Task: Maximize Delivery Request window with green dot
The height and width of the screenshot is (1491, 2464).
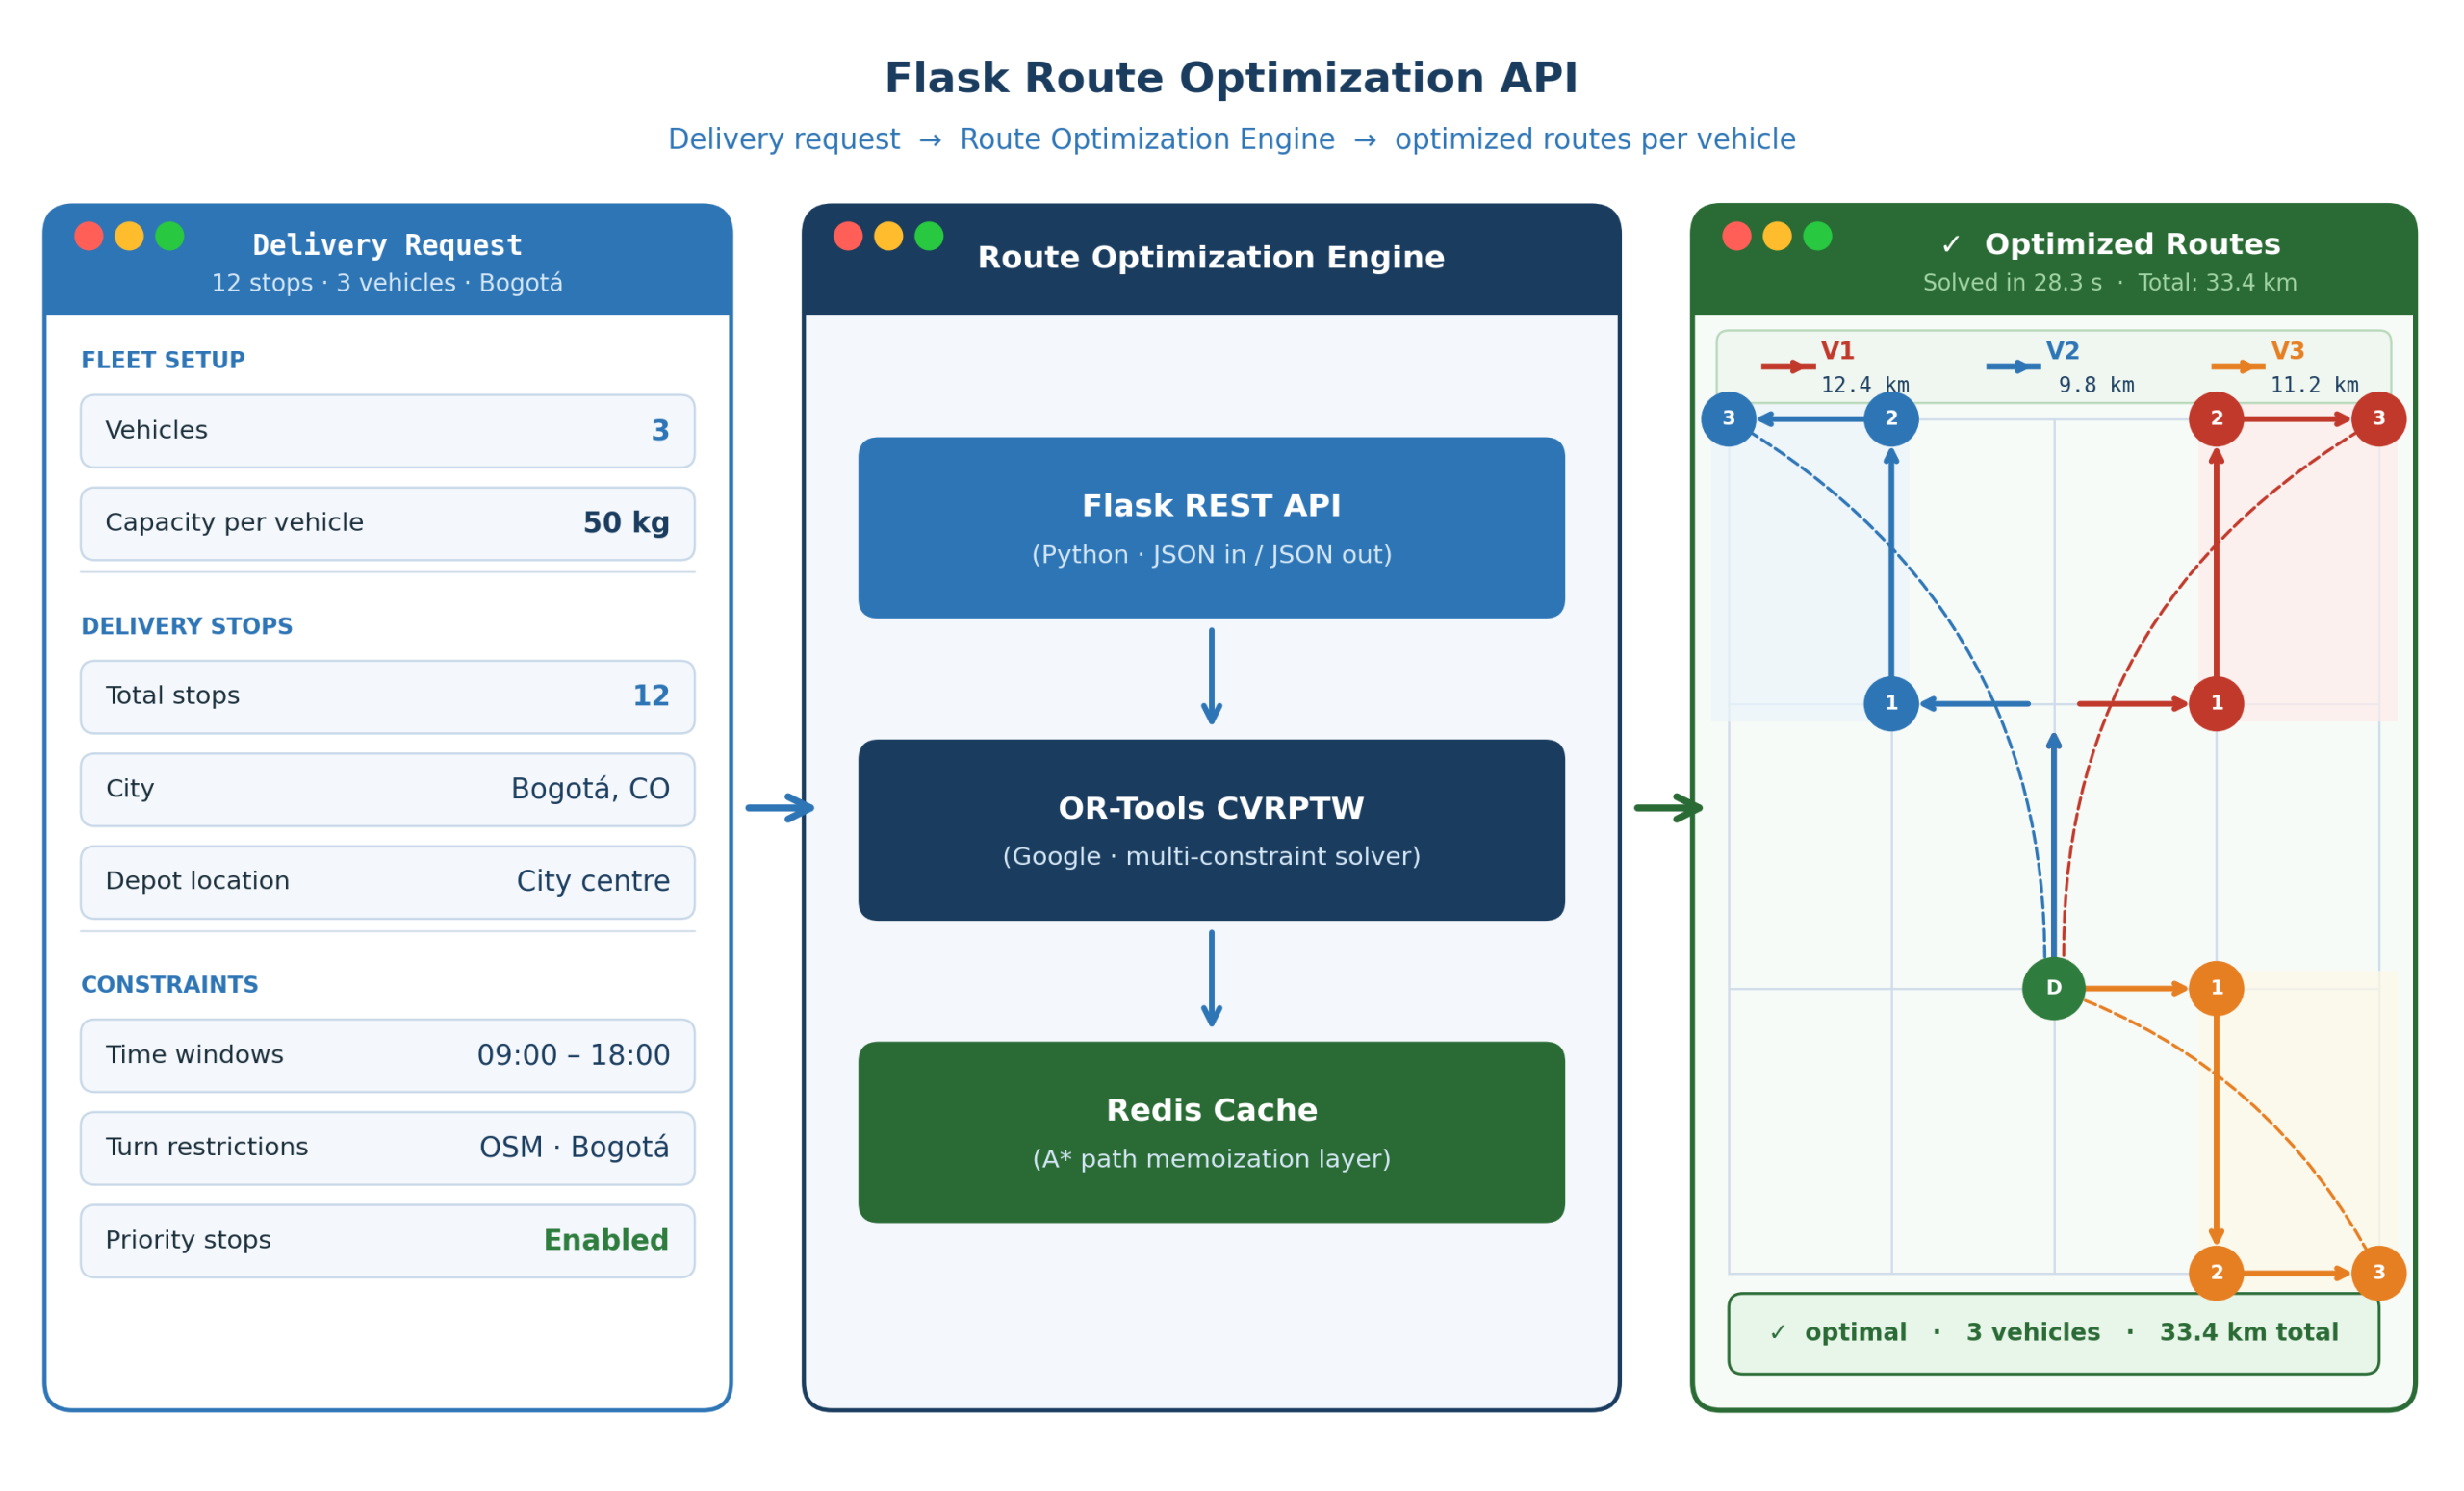Action: click(170, 236)
